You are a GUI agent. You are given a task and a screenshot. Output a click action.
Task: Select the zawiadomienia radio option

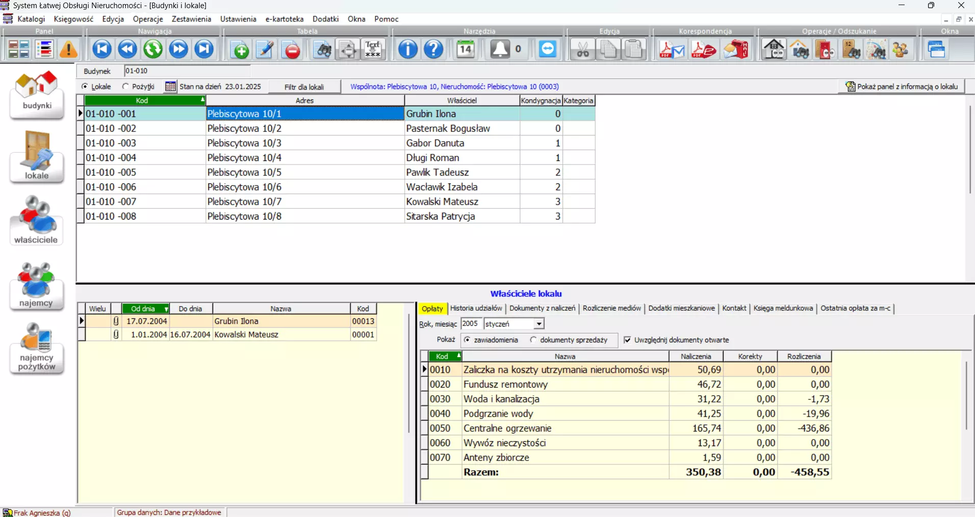[468, 340]
